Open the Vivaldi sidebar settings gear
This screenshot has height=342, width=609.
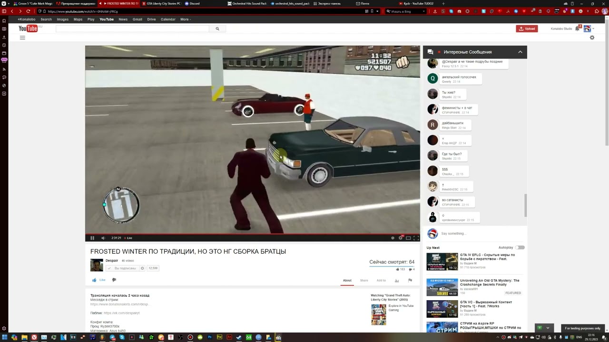tap(4, 329)
